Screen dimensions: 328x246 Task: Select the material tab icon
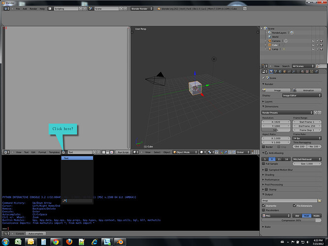click(x=303, y=71)
